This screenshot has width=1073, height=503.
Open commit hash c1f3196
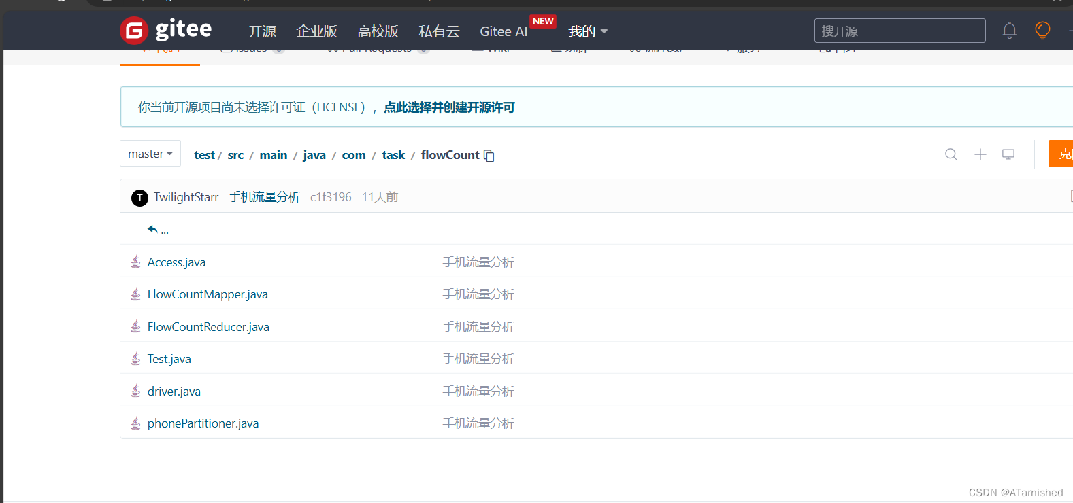pyautogui.click(x=331, y=197)
